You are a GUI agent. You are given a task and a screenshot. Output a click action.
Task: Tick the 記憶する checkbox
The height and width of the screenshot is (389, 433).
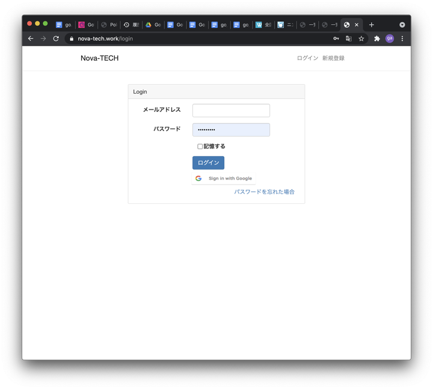(x=200, y=147)
